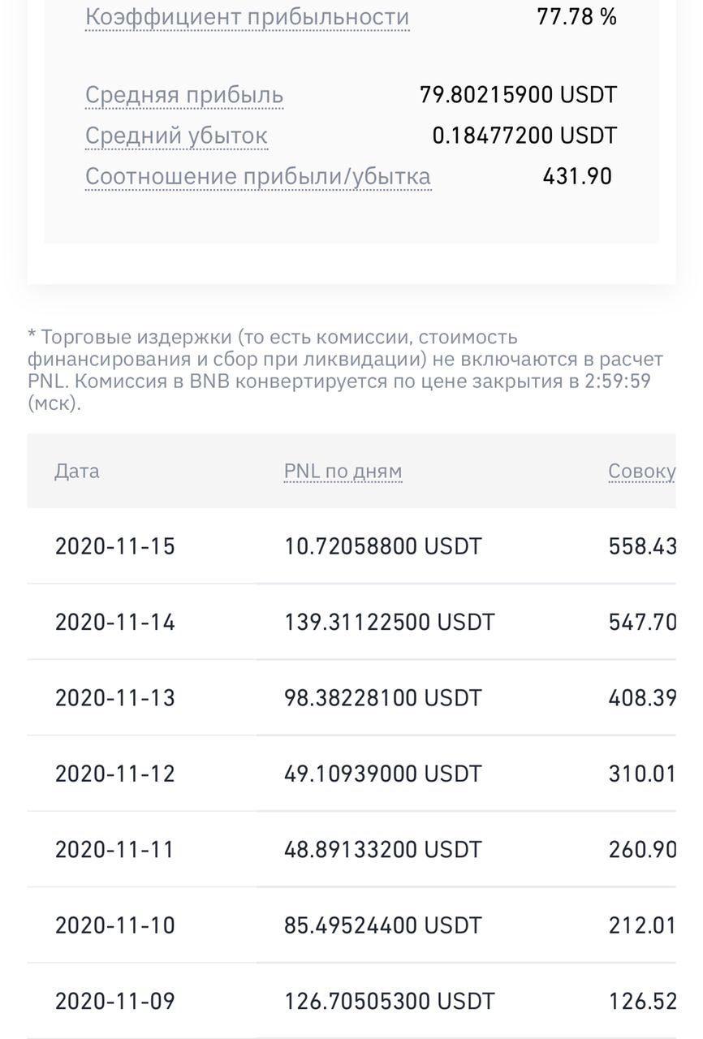Click the truncated 'Совоку' column header
The height and width of the screenshot is (1039, 703).
coord(641,472)
